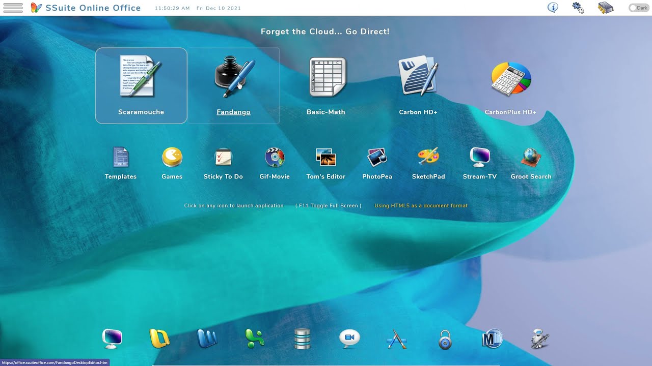Click the clock reading 11:50:29 AM
The height and width of the screenshot is (366, 652).
point(172,8)
